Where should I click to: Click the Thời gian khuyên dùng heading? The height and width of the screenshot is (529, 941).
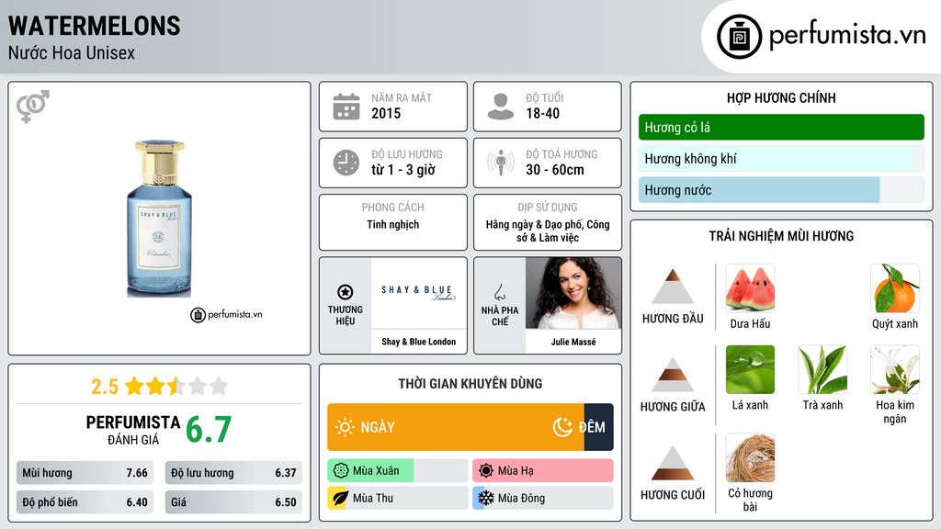[470, 383]
